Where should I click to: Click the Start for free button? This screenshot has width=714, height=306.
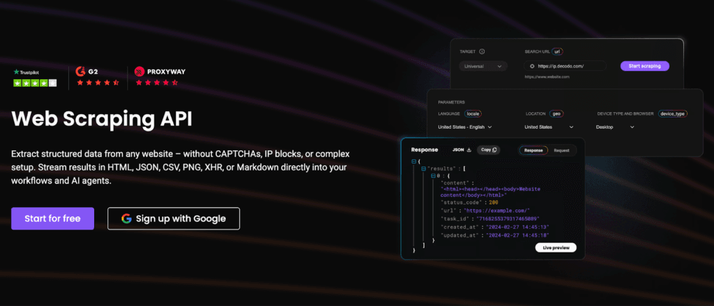[52, 218]
